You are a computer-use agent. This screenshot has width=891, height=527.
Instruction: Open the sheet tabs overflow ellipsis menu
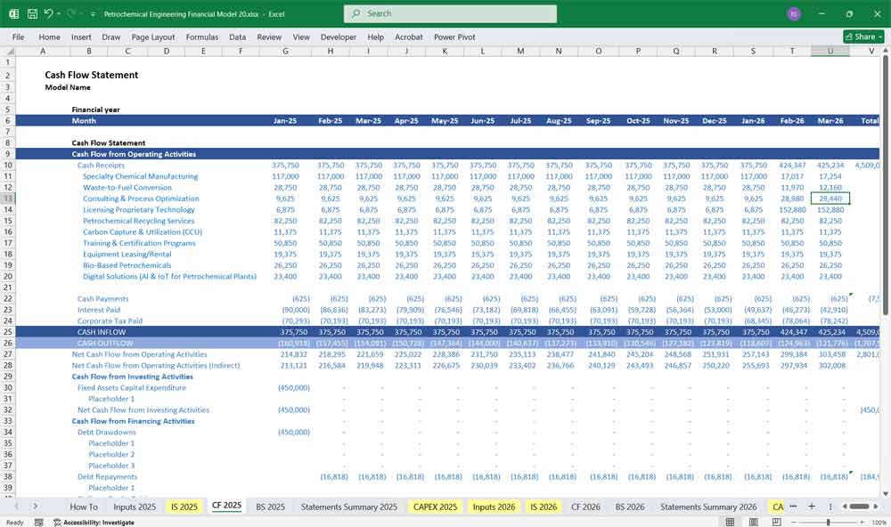point(793,506)
